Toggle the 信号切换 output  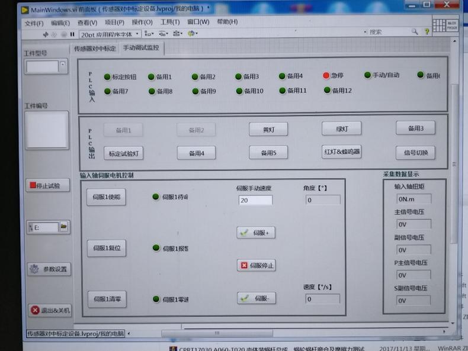click(x=415, y=153)
